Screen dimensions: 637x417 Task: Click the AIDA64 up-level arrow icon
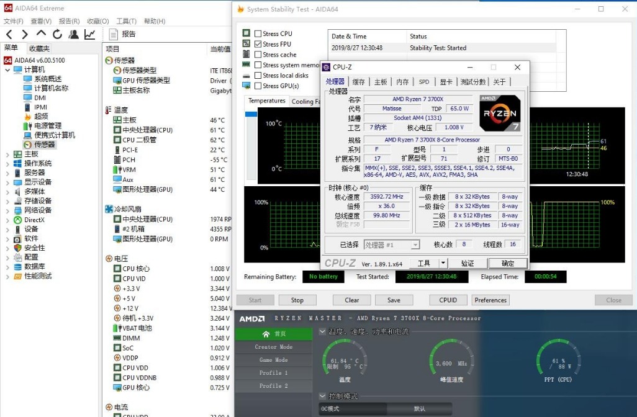[x=41, y=34]
